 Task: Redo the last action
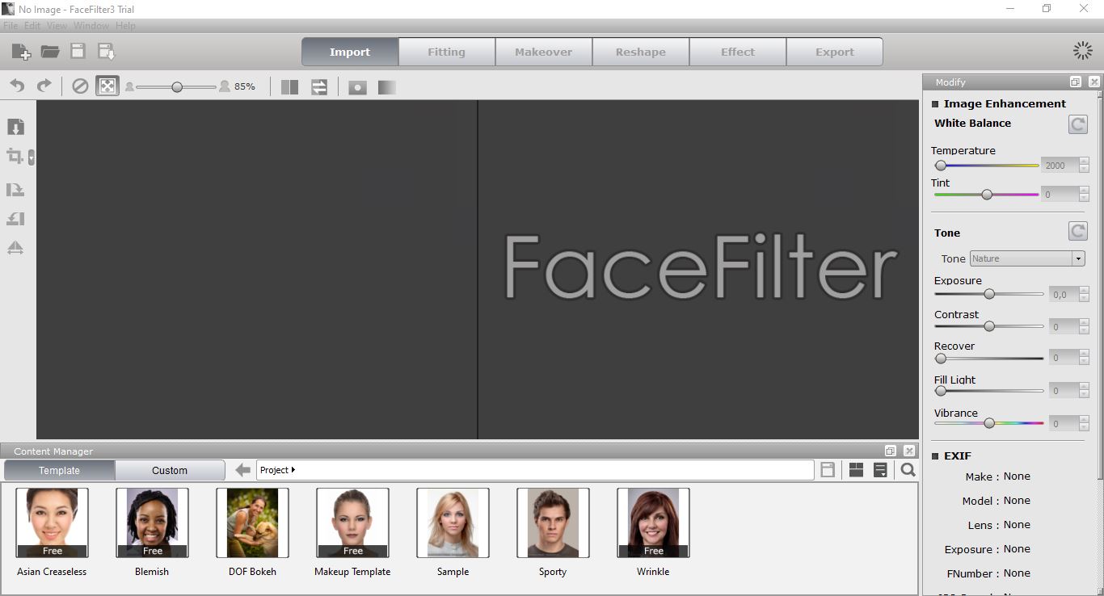(44, 86)
